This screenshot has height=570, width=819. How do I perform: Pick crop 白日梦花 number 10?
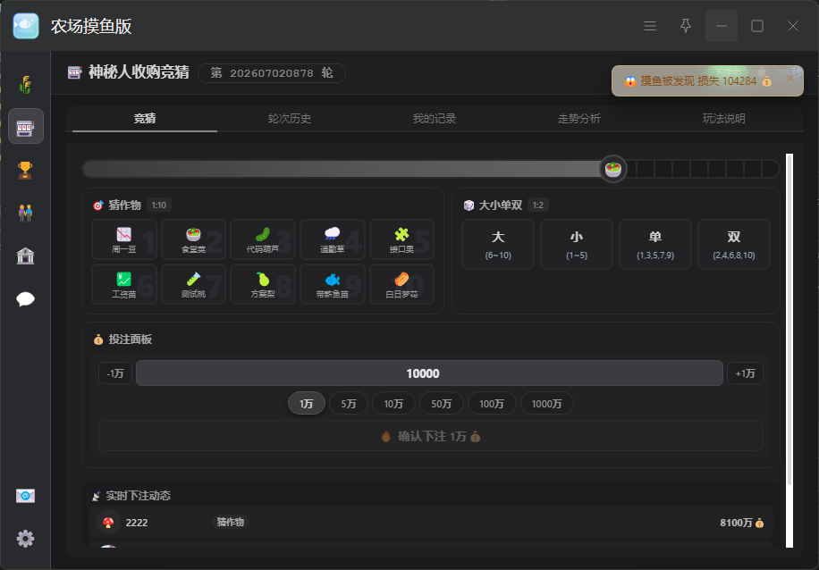(401, 284)
